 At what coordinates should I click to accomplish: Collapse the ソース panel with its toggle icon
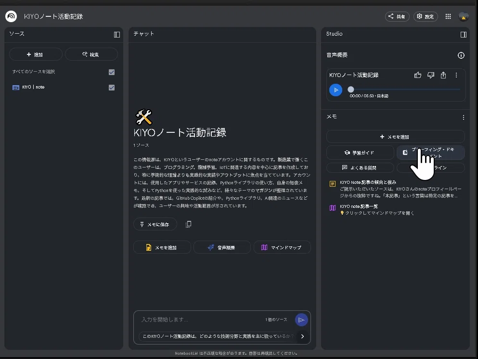[x=117, y=35]
